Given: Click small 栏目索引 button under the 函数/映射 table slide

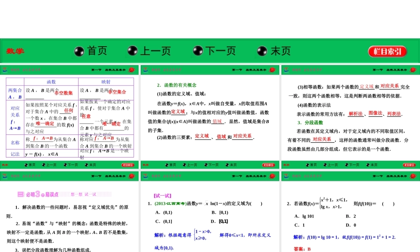Looking at the screenshot, I should pos(128,165).
